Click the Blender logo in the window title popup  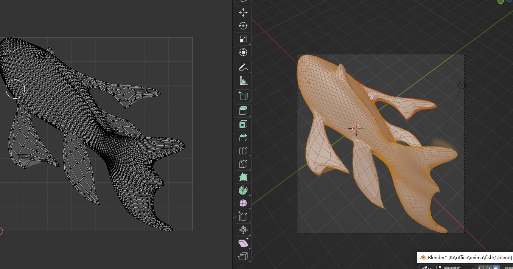click(x=423, y=258)
